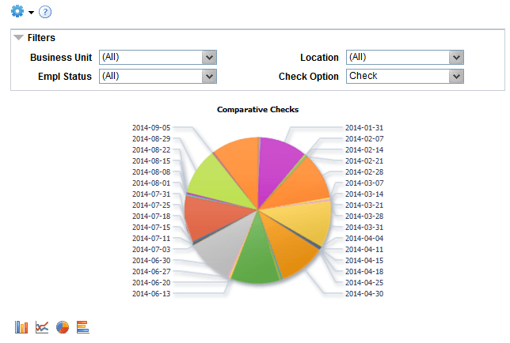Click the 2014-04-25 label
Screen dimensions: 510x343
coord(364,282)
